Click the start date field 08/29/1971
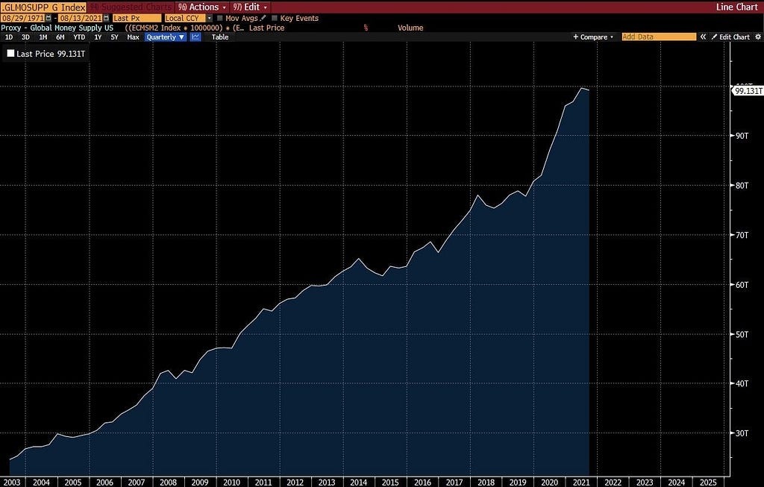The width and height of the screenshot is (764, 487). [23, 18]
